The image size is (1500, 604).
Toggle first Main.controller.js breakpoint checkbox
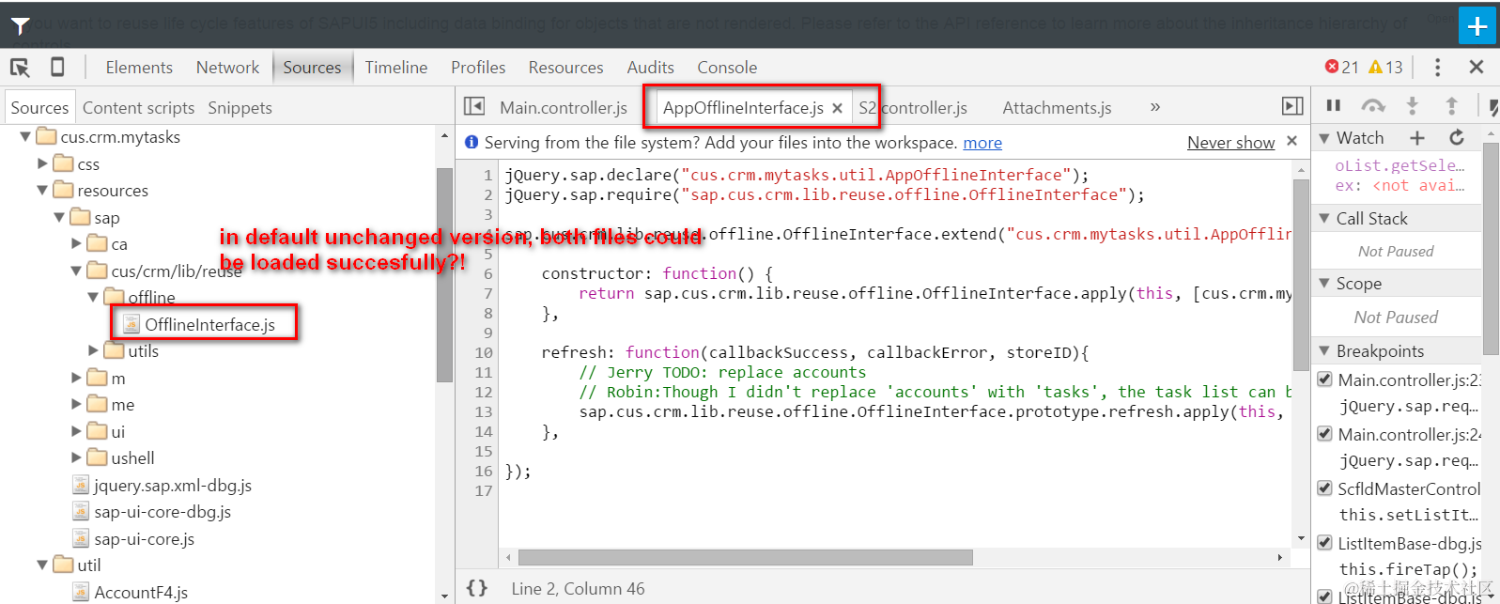pyautogui.click(x=1324, y=379)
